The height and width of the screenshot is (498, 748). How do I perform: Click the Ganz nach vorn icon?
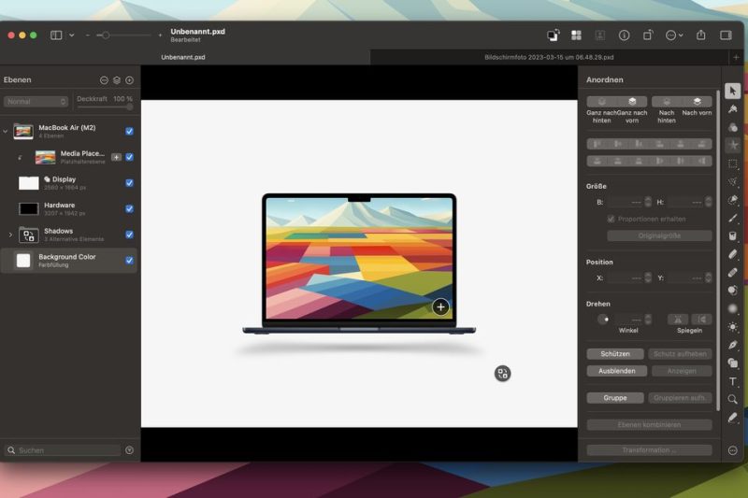pyautogui.click(x=632, y=102)
